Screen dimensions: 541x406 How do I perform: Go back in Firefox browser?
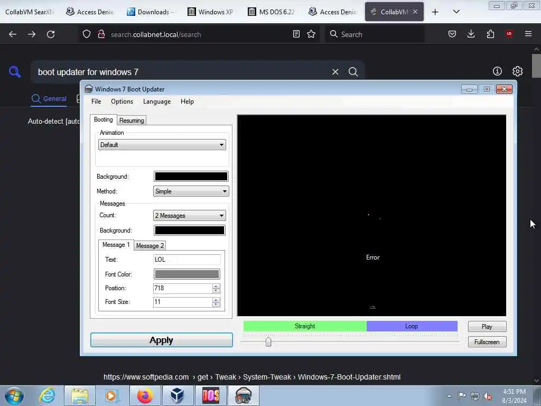pyautogui.click(x=13, y=34)
